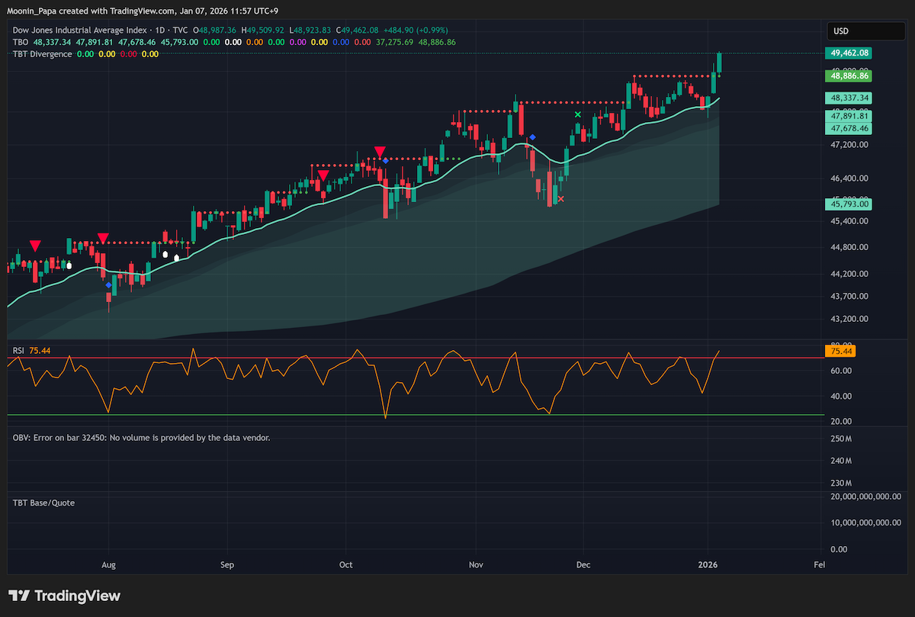
Task: Click the blue diamond marker in mid November
Action: pyautogui.click(x=532, y=137)
